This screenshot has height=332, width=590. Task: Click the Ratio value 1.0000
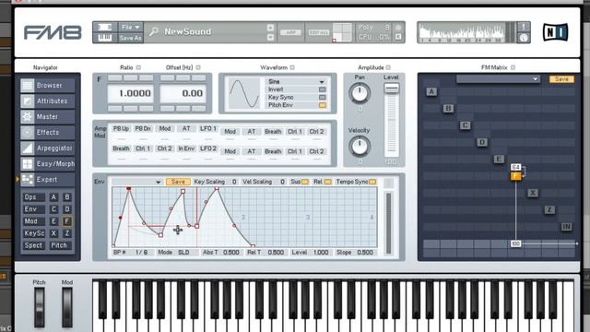131,93
